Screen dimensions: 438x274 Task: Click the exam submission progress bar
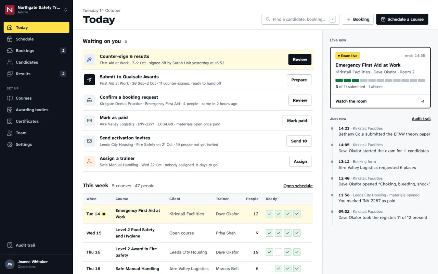[x=380, y=80]
